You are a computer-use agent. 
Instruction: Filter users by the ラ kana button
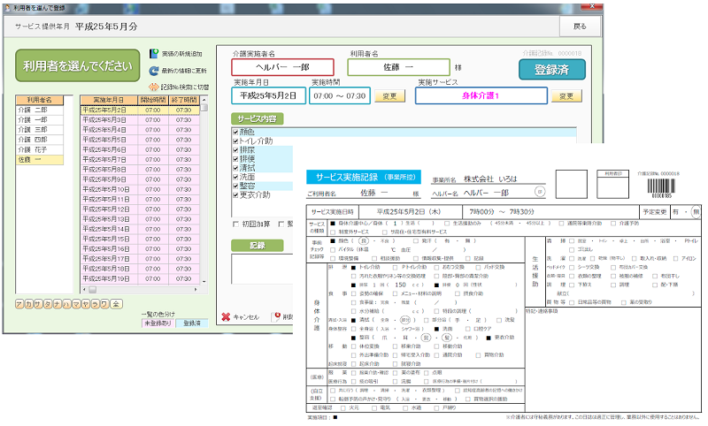coord(95,304)
